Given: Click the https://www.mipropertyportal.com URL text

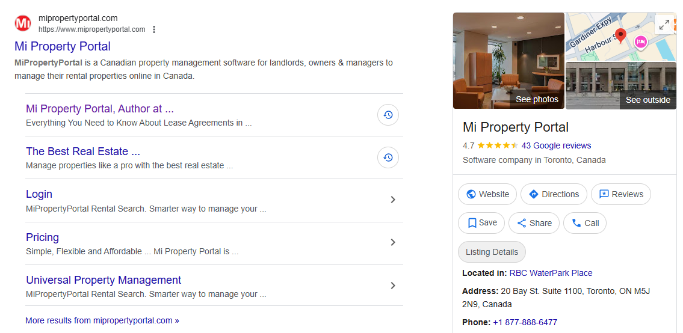Looking at the screenshot, I should click(91, 29).
